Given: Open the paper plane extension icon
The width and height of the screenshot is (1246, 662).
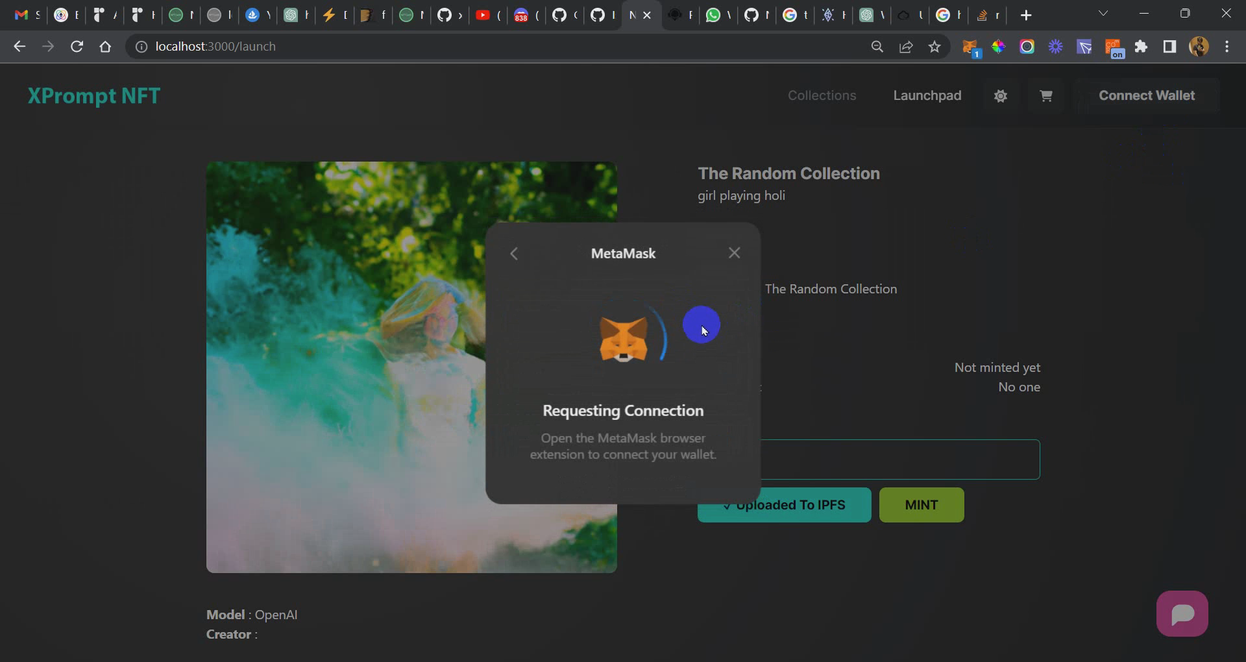Looking at the screenshot, I should point(1084,47).
